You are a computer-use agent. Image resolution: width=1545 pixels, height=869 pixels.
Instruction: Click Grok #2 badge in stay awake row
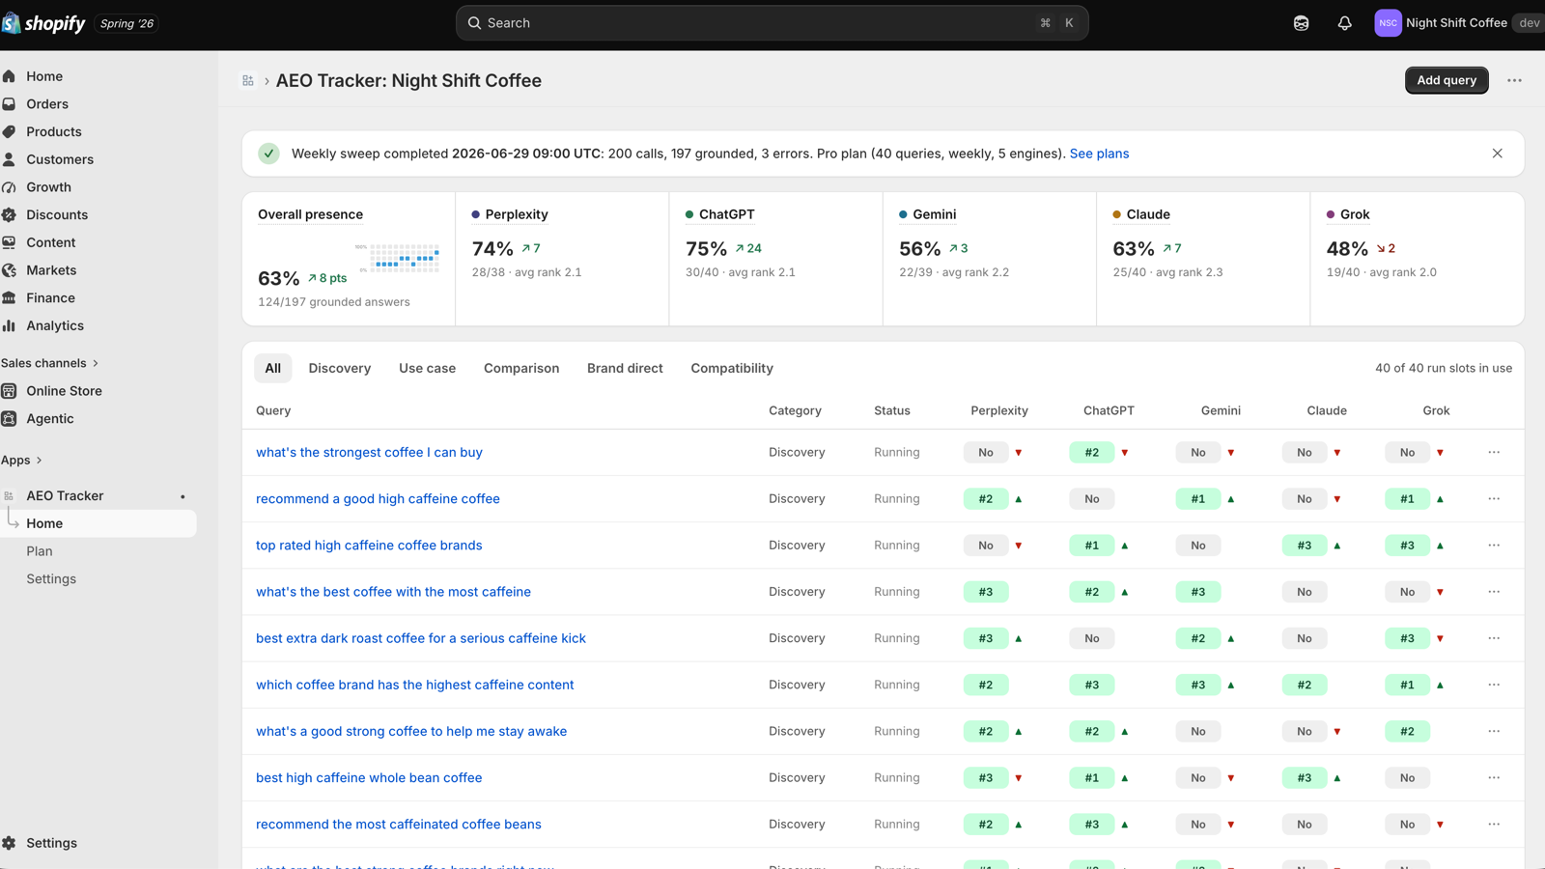click(1407, 731)
